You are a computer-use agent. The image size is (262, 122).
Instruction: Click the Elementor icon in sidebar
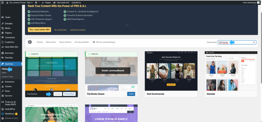point(2,53)
